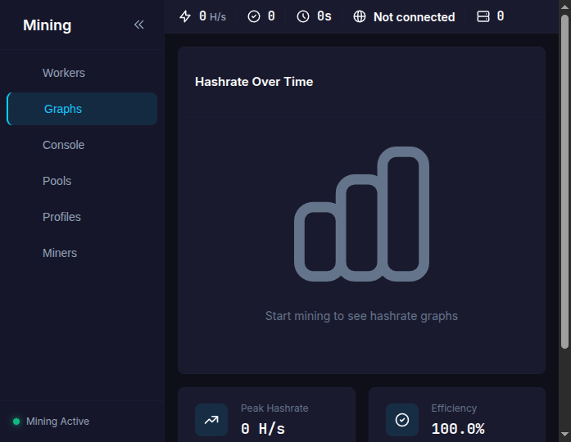The image size is (571, 442).
Task: Click the vertical scrollbar on the right
Action: (x=564, y=180)
